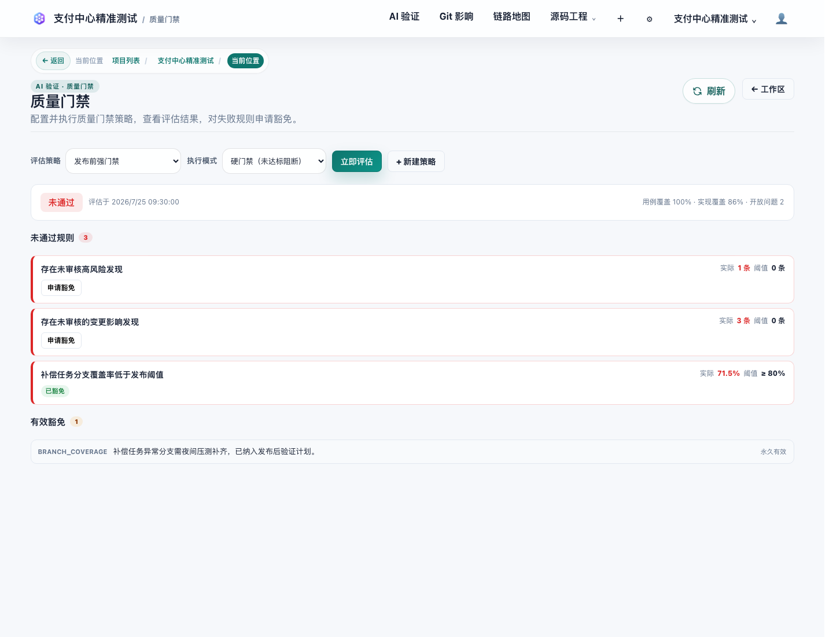Switch to 链路地图 in top navigation
The image size is (833, 637).
512,17
